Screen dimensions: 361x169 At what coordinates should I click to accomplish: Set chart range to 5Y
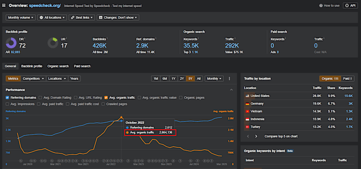click(x=190, y=78)
